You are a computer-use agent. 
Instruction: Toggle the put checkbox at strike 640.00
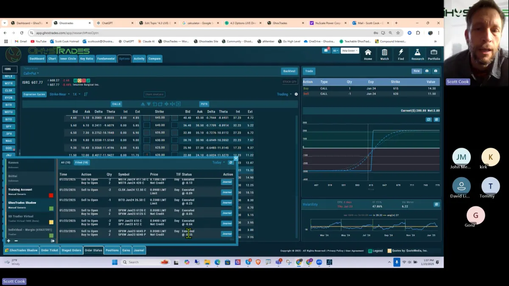pos(174,125)
